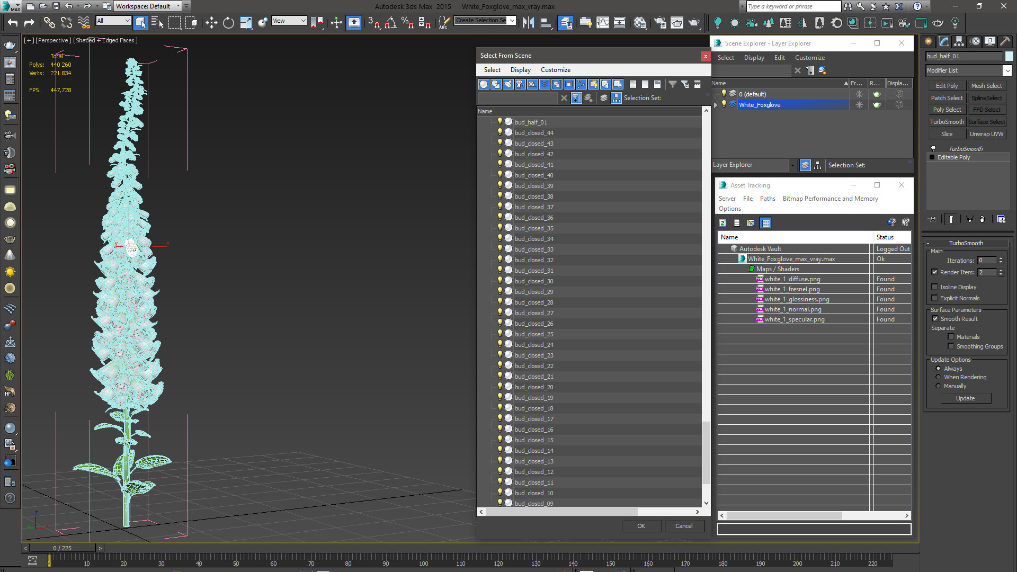This screenshot has height=572, width=1017.
Task: Click the TurboSmooth modifier button
Action: pos(947,122)
